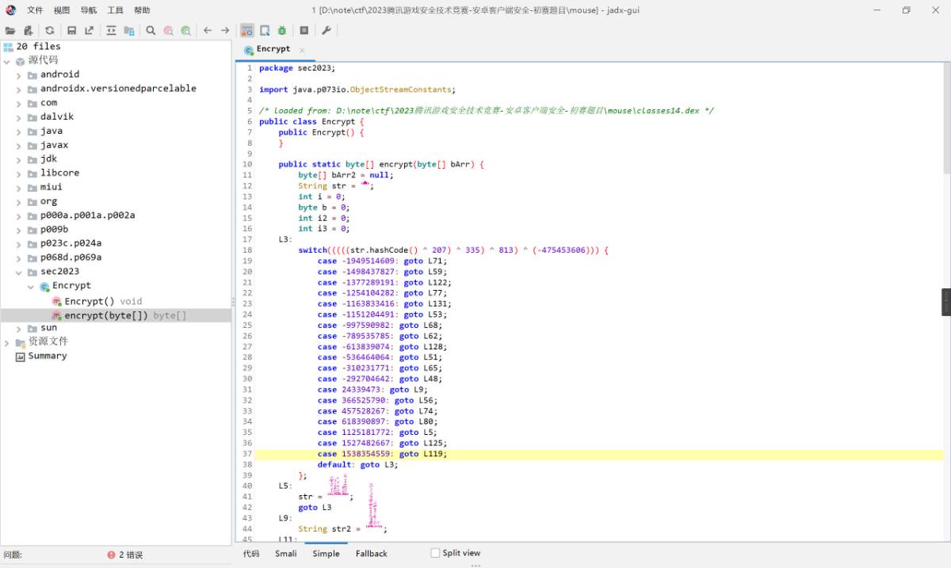This screenshot has height=568, width=951.
Task: Click line 'case 24339473: goto L9;'
Action: coord(372,390)
